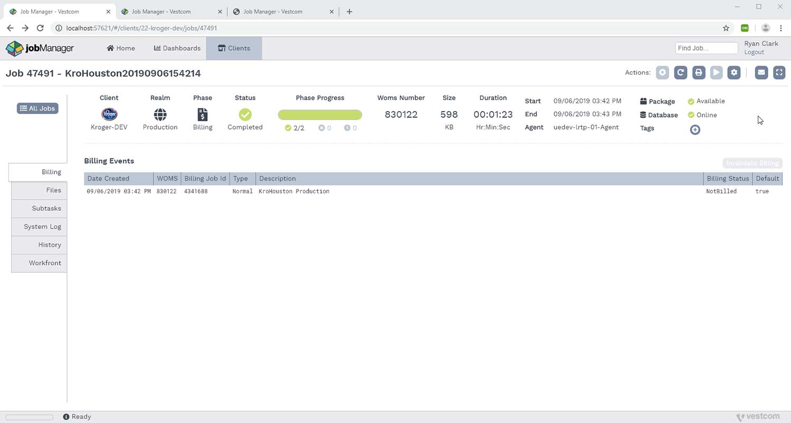Image resolution: width=791 pixels, height=423 pixels.
Task: Click the browser address bar URL
Action: [141, 28]
